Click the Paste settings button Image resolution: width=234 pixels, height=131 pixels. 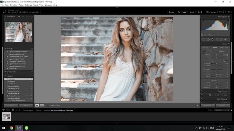26,106
